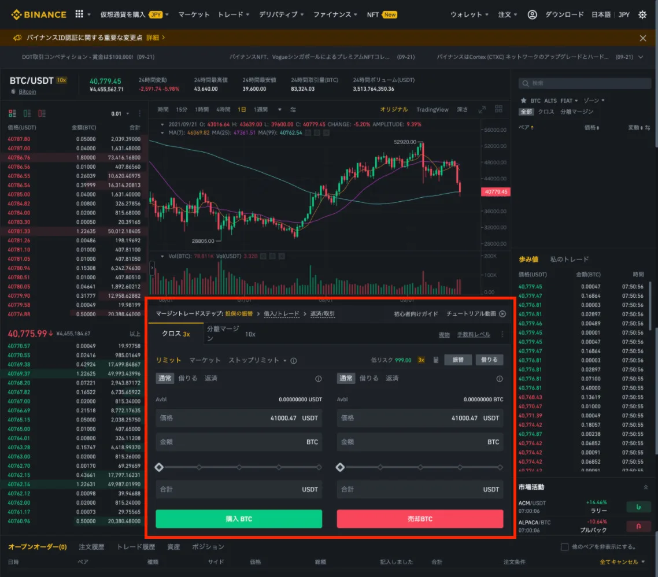Open the apps grid menu icon
The image size is (658, 577).
pos(79,14)
